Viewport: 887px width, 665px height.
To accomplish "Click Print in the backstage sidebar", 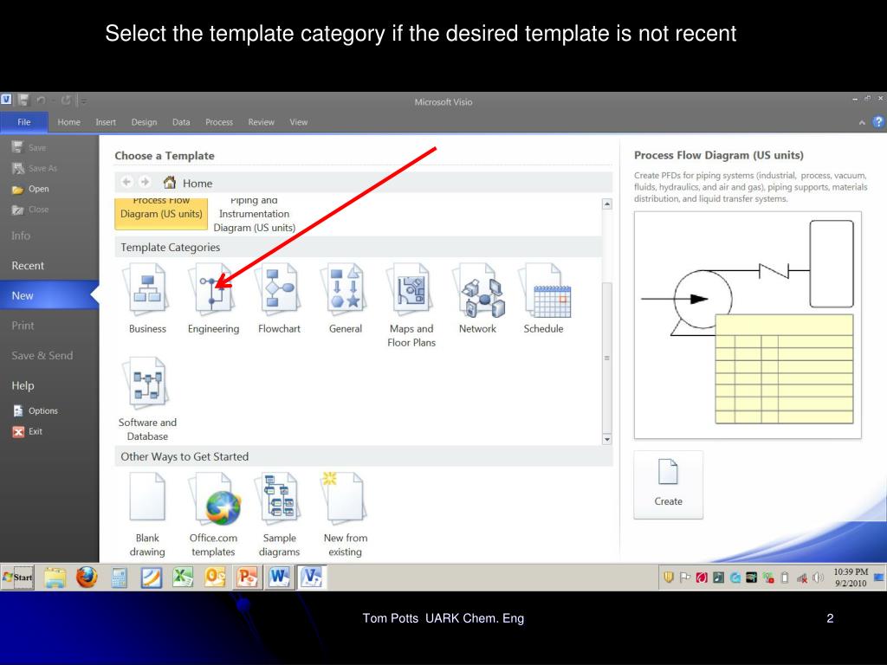I will click(x=23, y=326).
